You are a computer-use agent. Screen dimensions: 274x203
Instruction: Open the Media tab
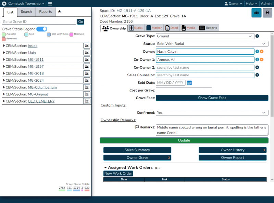pyautogui.click(x=188, y=28)
